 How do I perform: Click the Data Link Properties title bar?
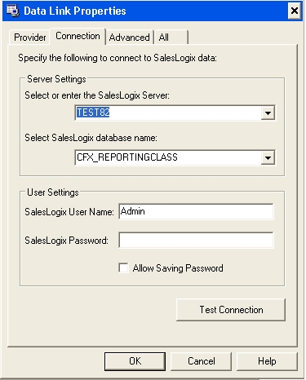[153, 11]
